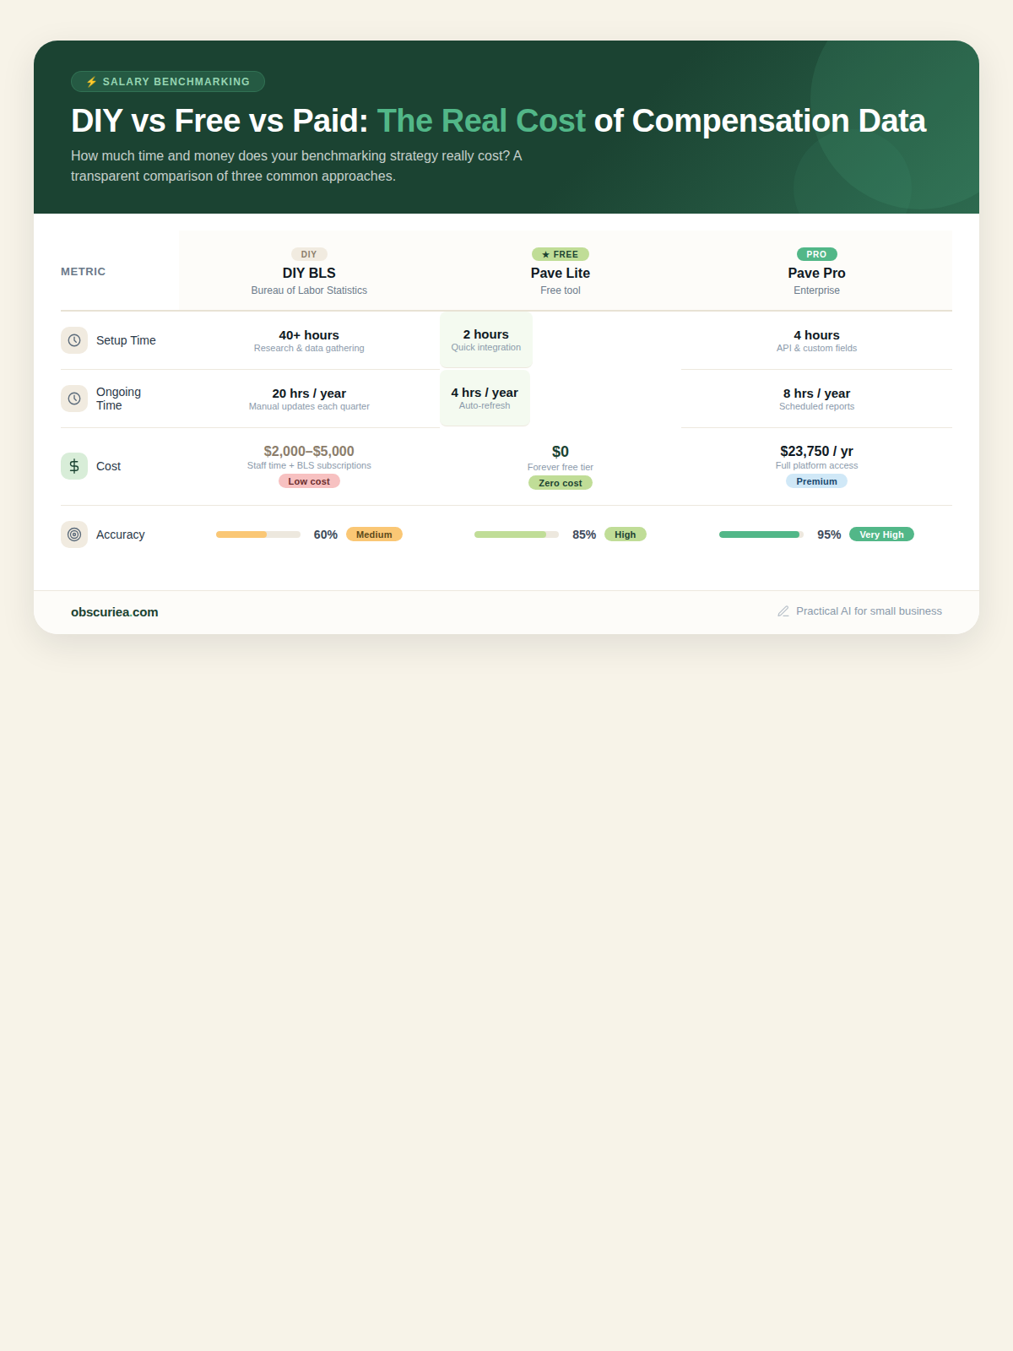Click the Very High accuracy tag
Image resolution: width=1013 pixels, height=1351 pixels.
(x=881, y=534)
